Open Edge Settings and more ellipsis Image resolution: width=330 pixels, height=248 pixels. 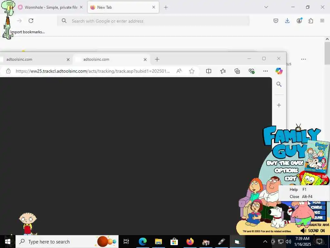click(266, 71)
